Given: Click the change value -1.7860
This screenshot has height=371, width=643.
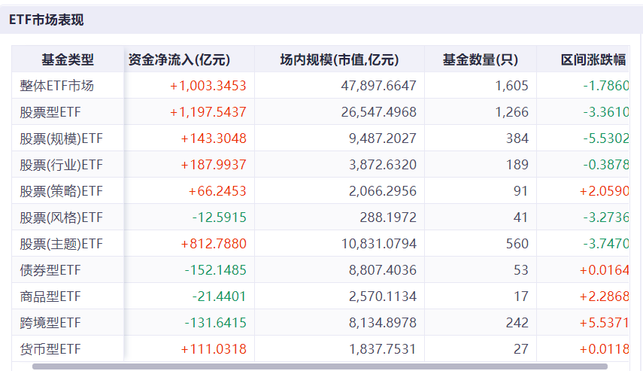Looking at the screenshot, I should 606,86.
